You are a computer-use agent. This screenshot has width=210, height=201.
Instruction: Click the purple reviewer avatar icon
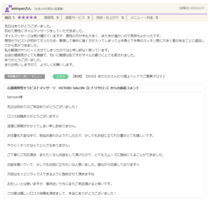tap(8, 8)
